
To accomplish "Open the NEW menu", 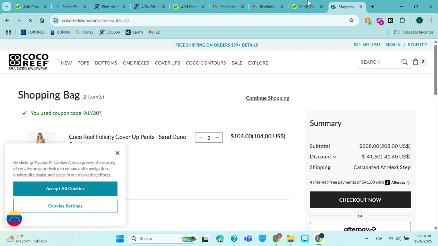I will click(67, 63).
